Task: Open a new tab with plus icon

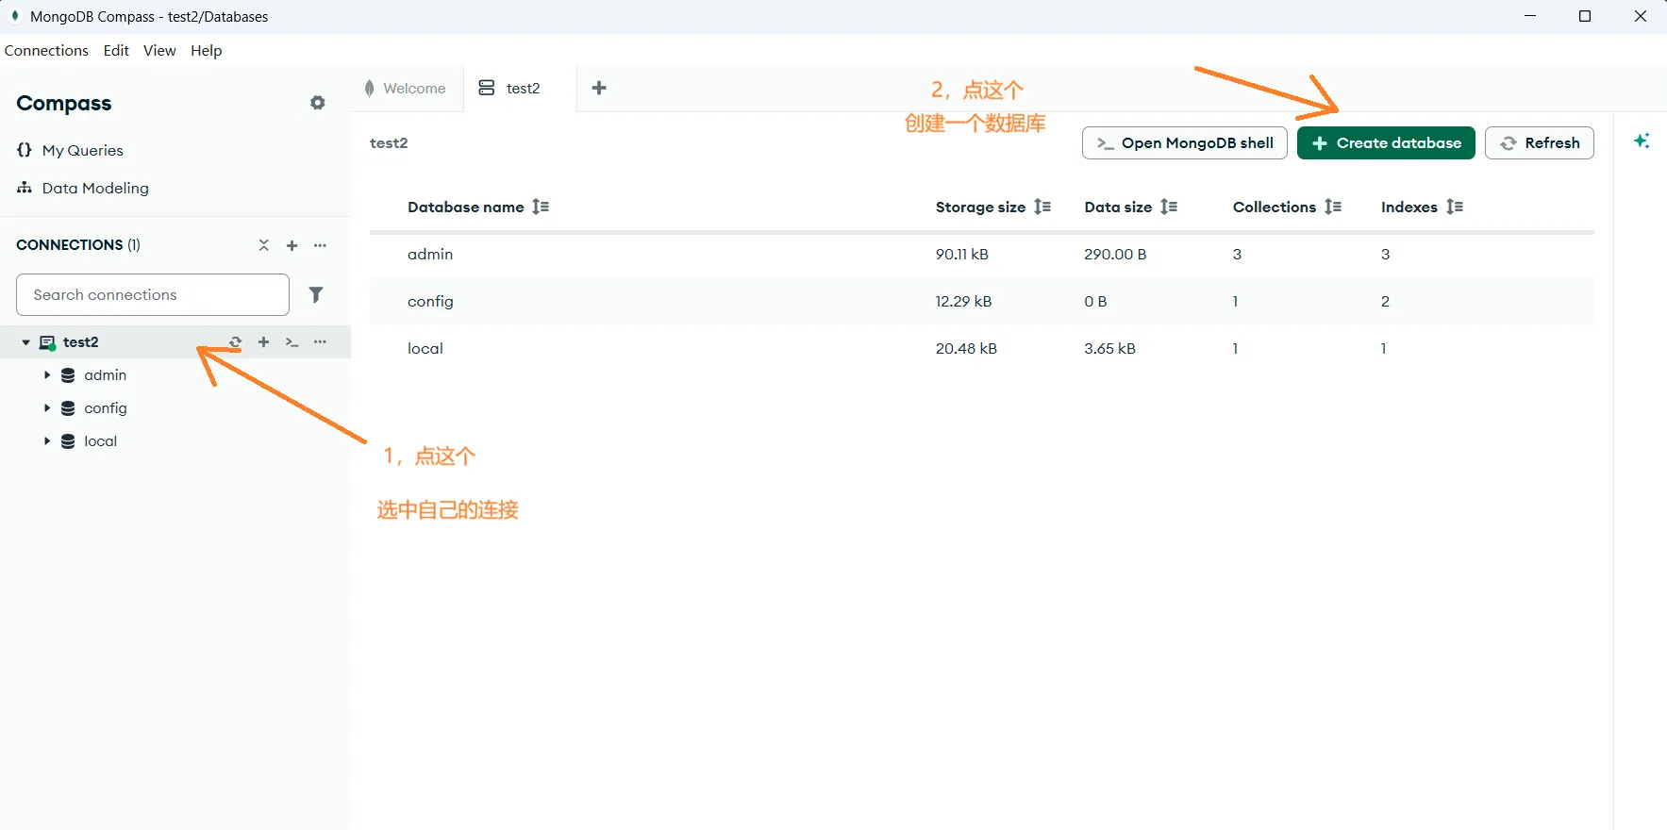Action: click(x=599, y=88)
